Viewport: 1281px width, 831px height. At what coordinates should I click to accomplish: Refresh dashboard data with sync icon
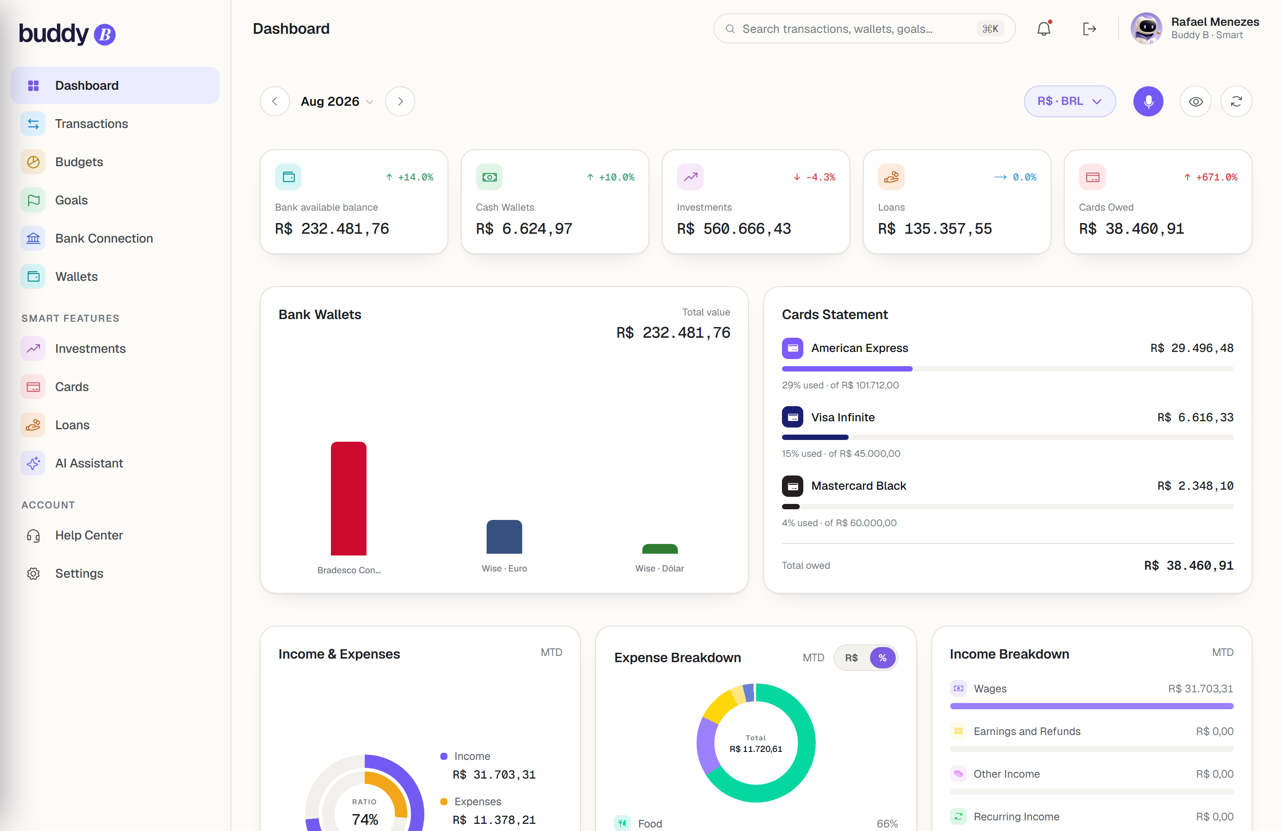click(1237, 101)
